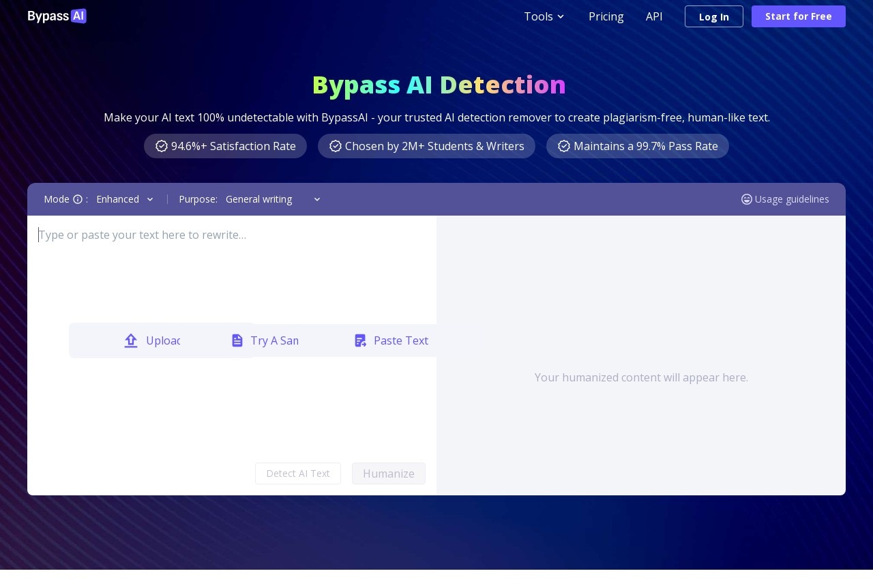Image resolution: width=873 pixels, height=582 pixels.
Task: Click the Usage guidelines smiley icon
Action: pyautogui.click(x=747, y=199)
